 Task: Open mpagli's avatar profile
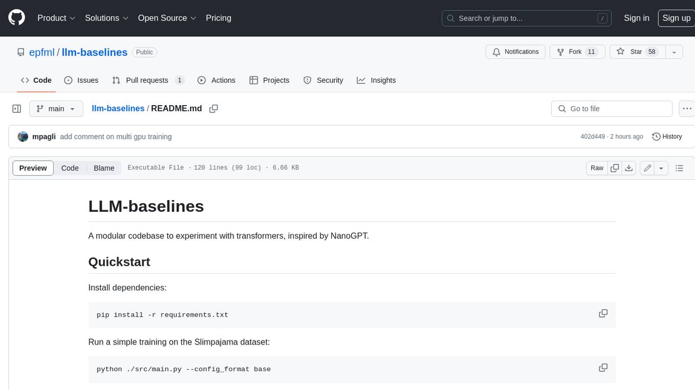pos(23,137)
